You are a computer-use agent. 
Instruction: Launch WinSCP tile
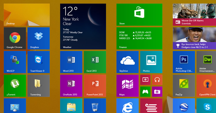[15, 62]
